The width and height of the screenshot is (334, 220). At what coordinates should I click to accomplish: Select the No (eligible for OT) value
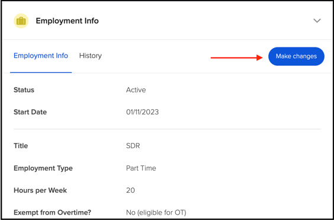pos(156,212)
